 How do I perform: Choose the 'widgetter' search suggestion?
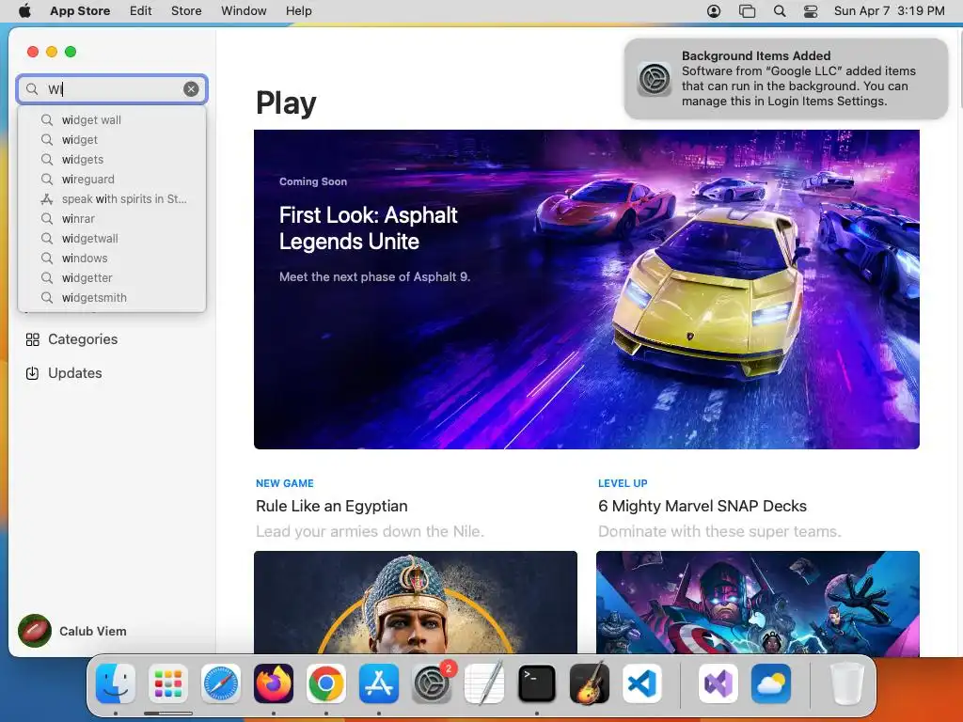[113, 277]
